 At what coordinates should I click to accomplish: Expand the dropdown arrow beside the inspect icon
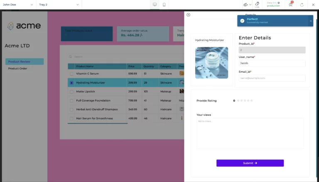coord(250,5)
